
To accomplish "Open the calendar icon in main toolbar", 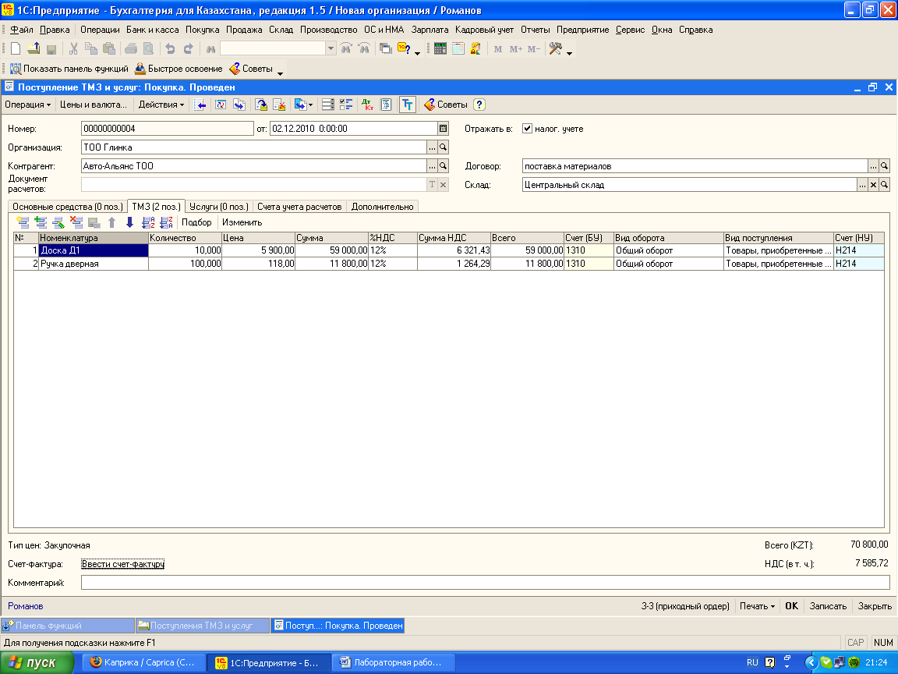I will click(458, 49).
